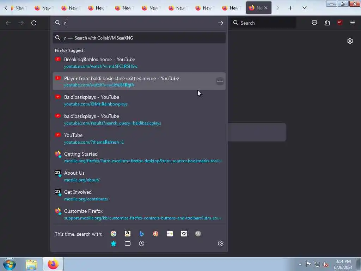361x271 pixels.
Task: Open the Extensions puzzle icon
Action: pyautogui.click(x=327, y=23)
